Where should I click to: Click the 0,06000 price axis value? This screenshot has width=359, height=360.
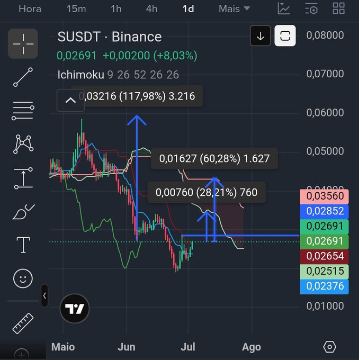pos(325,112)
